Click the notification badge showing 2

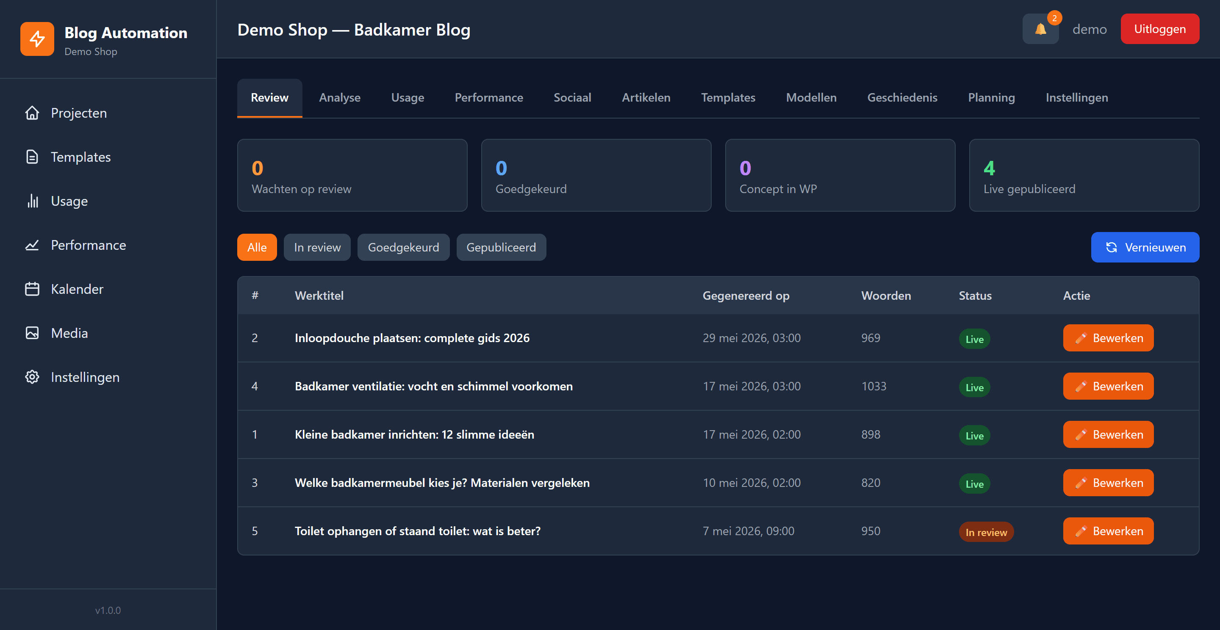[1054, 18]
